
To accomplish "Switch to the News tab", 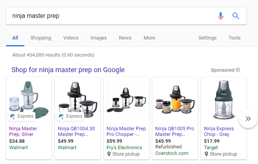I will tap(125, 38).
